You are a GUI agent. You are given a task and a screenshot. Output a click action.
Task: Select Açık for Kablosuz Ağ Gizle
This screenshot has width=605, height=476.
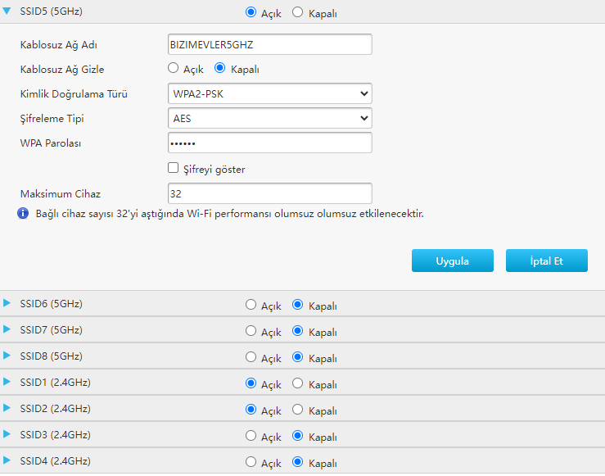tap(173, 69)
